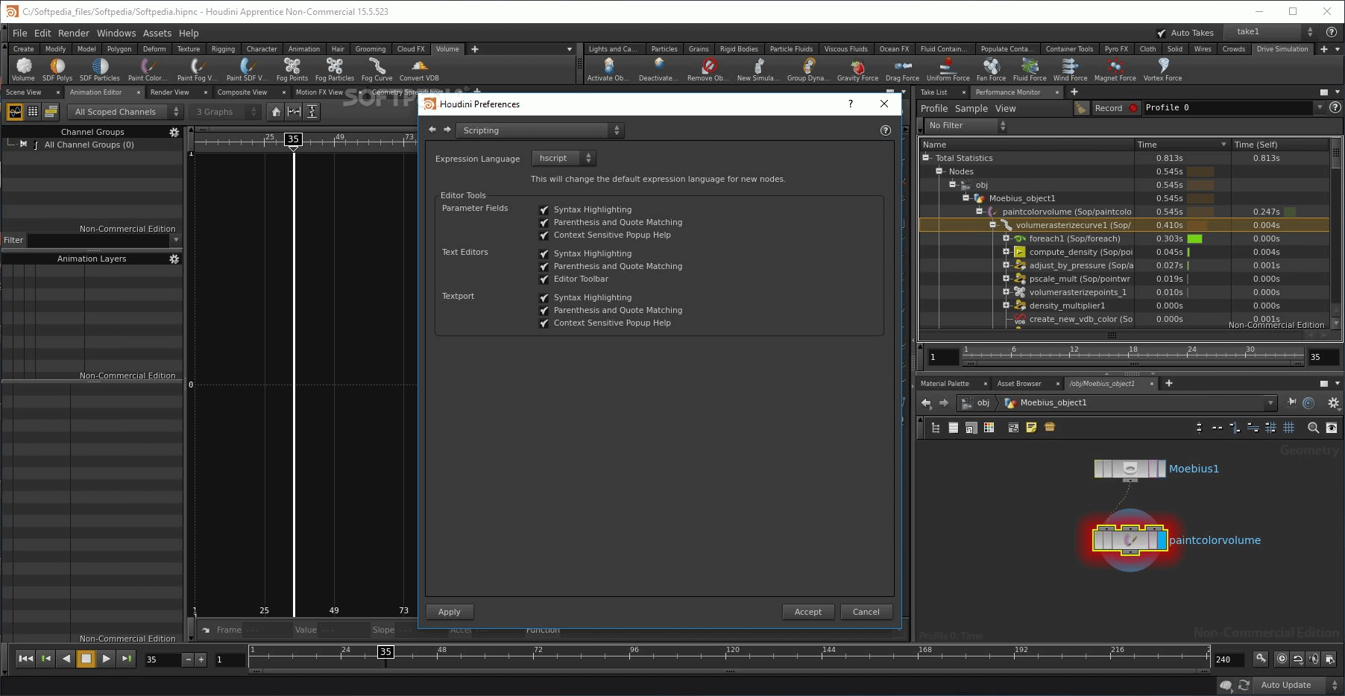Switch to the Asset Browser tab
Screen dimensions: 1345x696
[x=1019, y=384]
